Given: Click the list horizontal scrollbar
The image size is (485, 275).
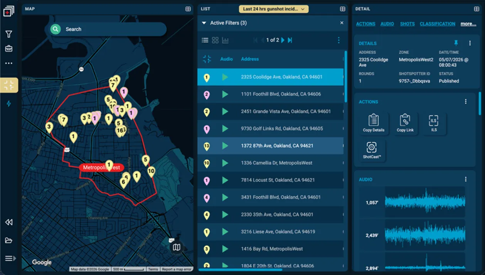Looking at the screenshot, I should tap(240, 270).
